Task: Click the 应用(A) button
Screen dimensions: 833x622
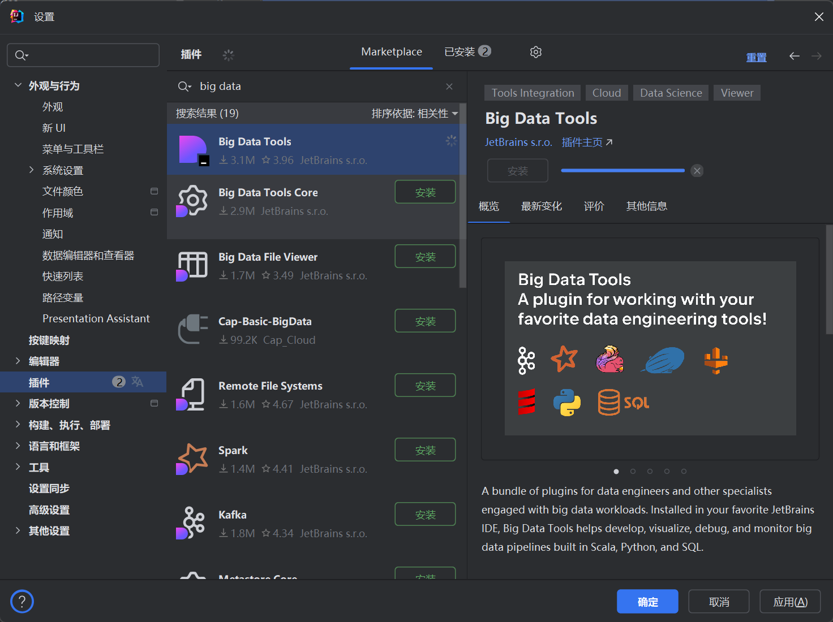Action: pos(790,602)
